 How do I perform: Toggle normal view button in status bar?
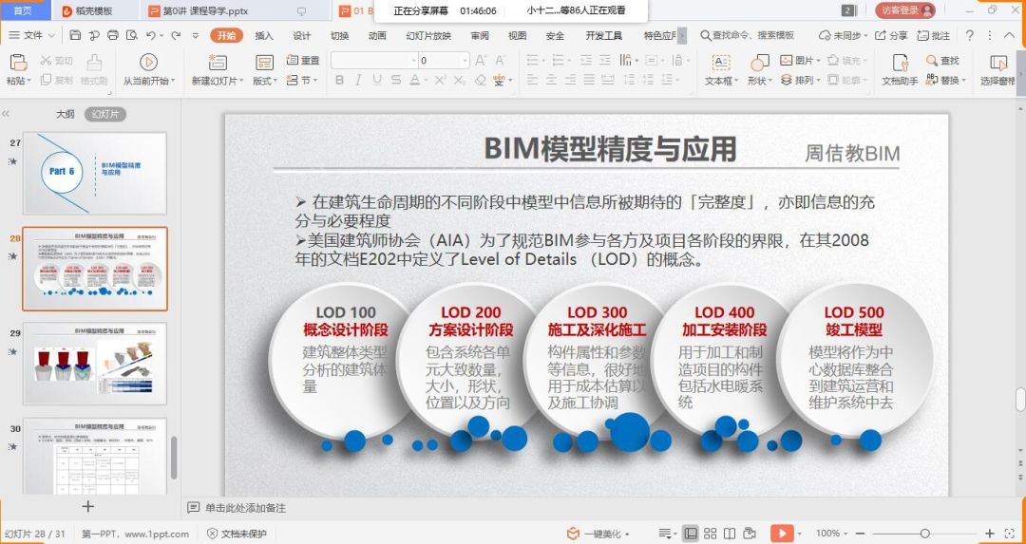coord(691,534)
